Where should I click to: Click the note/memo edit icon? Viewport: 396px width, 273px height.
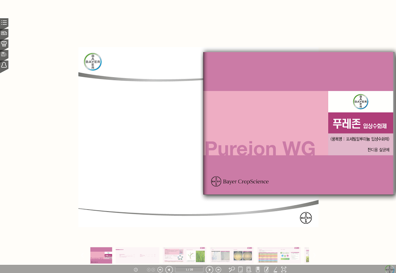click(x=266, y=270)
